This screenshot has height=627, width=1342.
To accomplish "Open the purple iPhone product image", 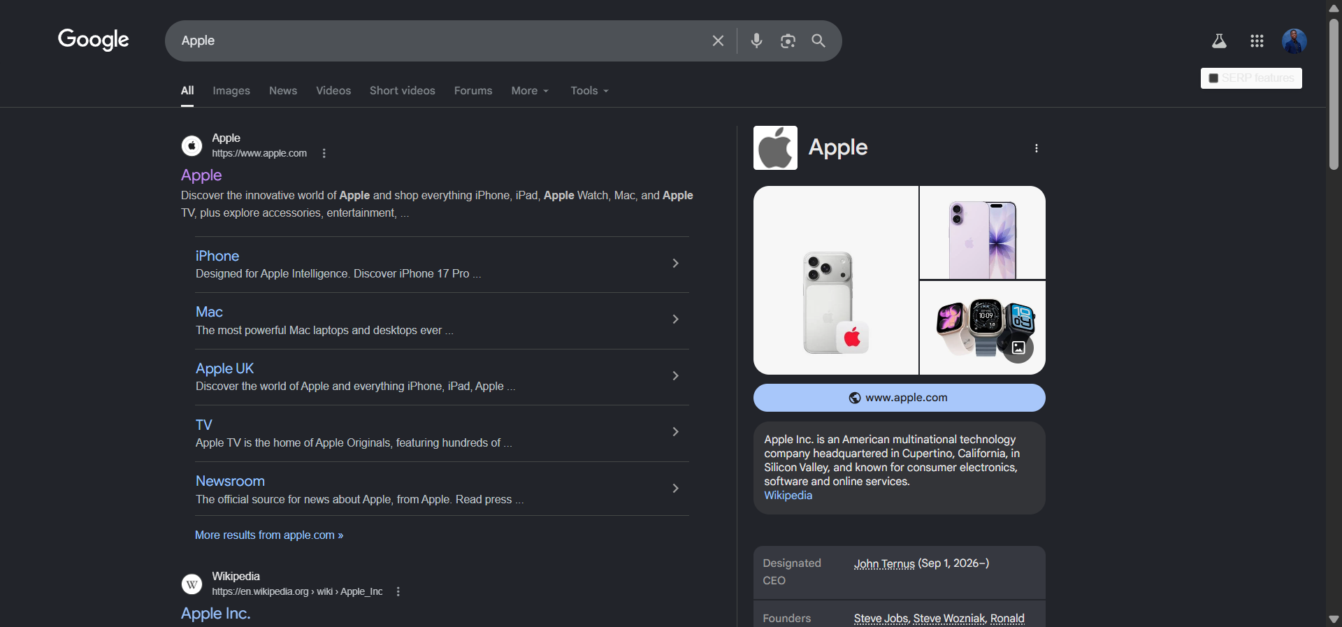I will [x=983, y=232].
